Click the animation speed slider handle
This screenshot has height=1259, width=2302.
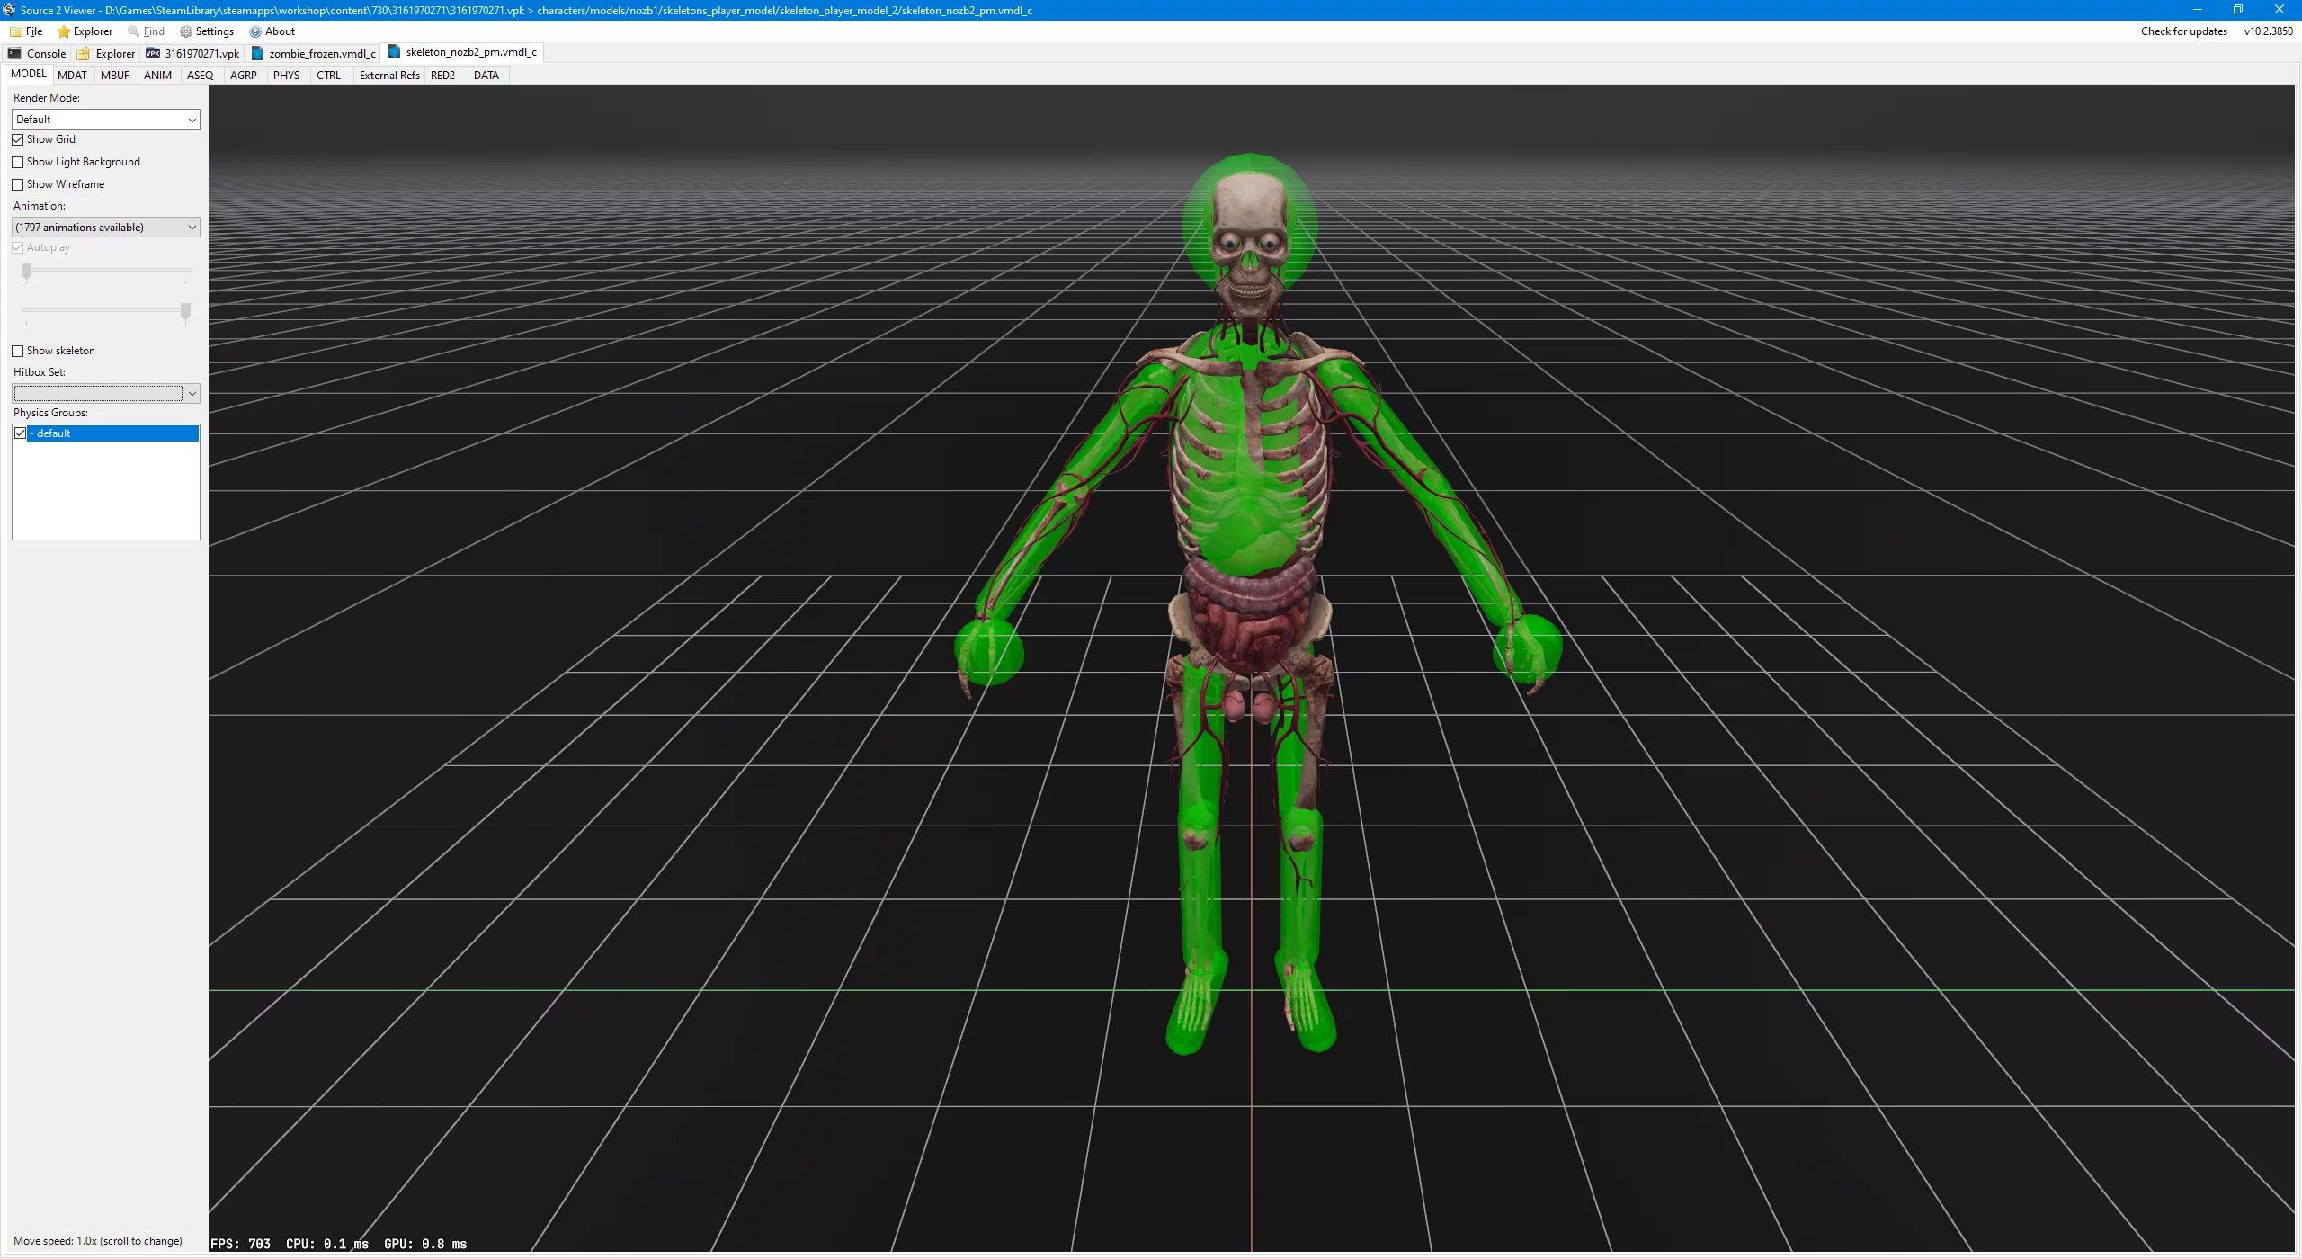click(185, 312)
